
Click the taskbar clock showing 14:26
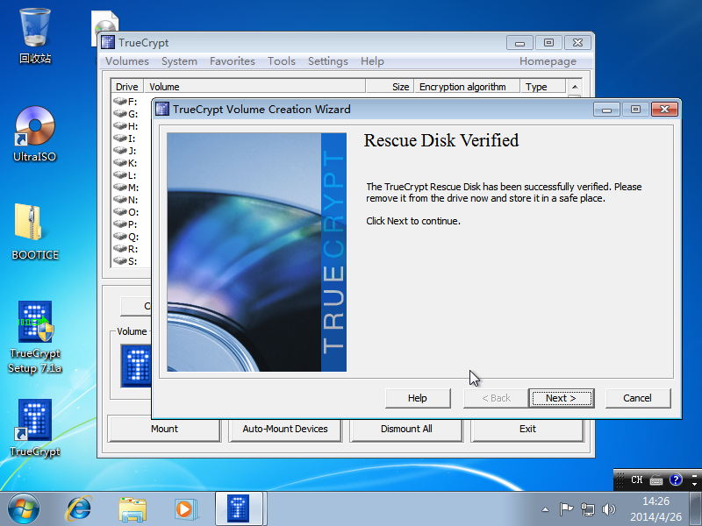click(x=655, y=509)
